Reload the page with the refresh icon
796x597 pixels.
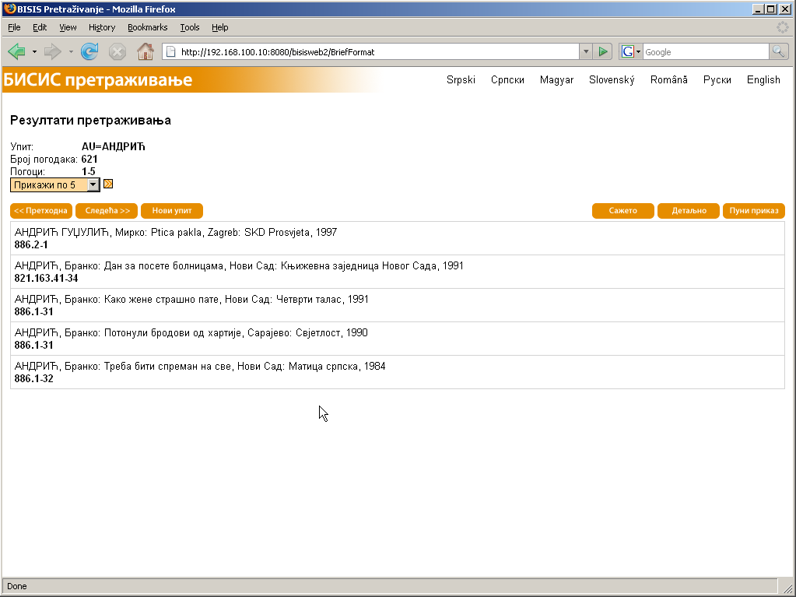pyautogui.click(x=89, y=52)
